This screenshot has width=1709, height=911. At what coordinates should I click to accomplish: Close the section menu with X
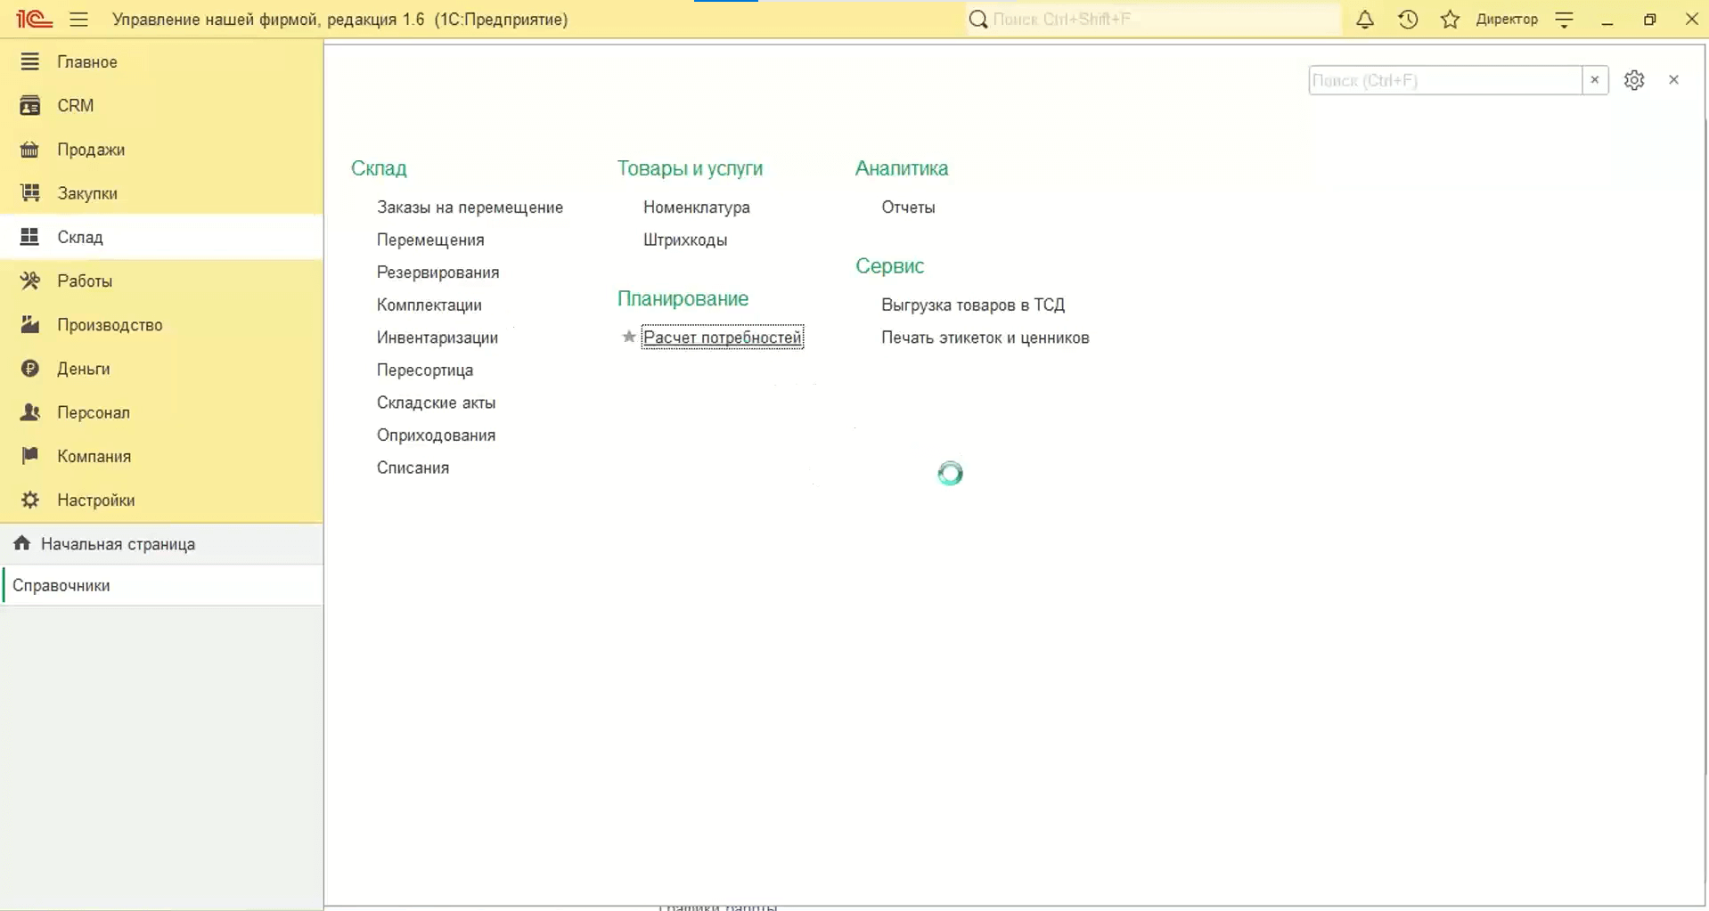coord(1673,80)
